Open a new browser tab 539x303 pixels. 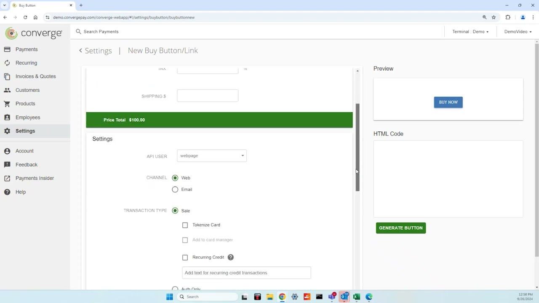[81, 5]
